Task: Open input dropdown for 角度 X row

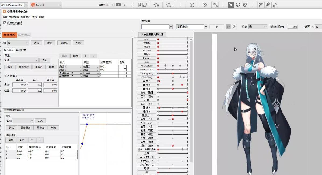Action: point(71,66)
